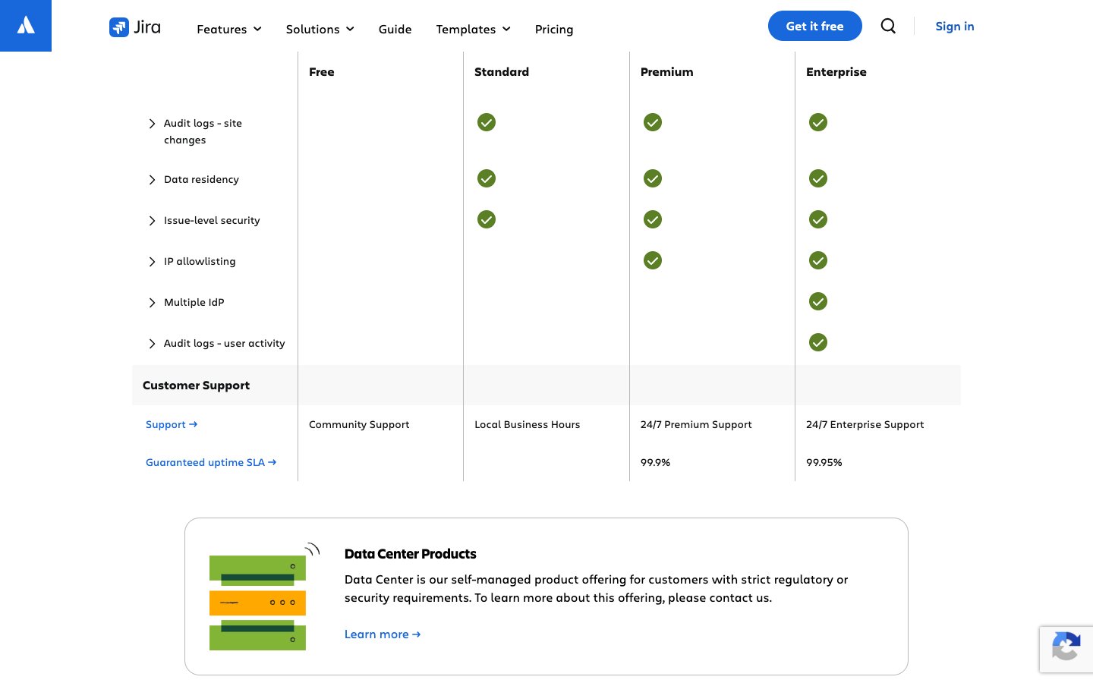Follow the Guaranteed uptime SLA link
Screen dimensions: 1093x683
tap(210, 462)
